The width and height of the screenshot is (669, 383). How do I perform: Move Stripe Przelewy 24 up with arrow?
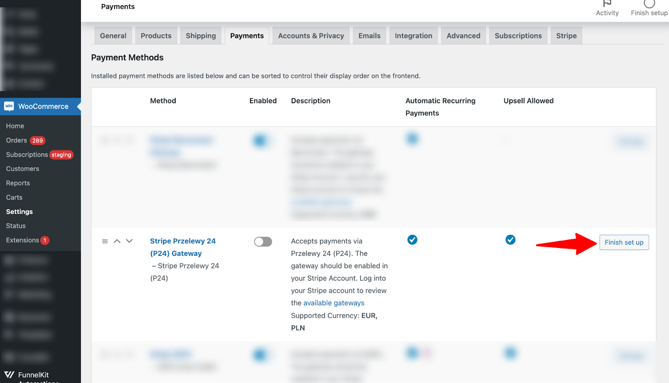tap(117, 241)
